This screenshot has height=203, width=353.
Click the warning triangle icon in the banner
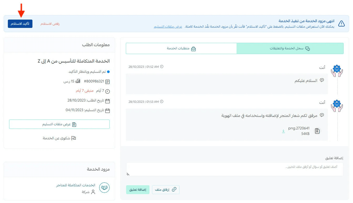point(341,24)
